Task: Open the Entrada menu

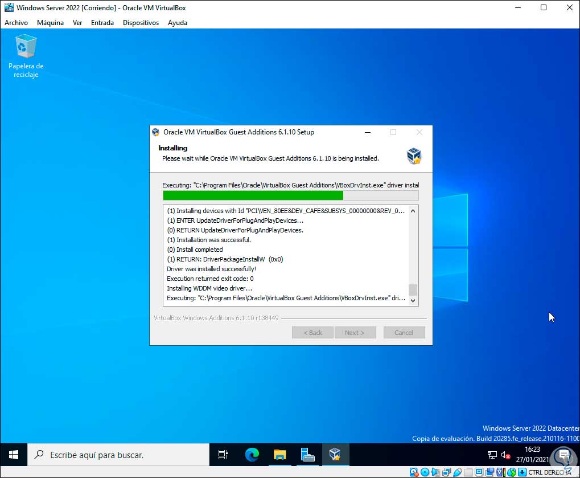Action: point(102,23)
